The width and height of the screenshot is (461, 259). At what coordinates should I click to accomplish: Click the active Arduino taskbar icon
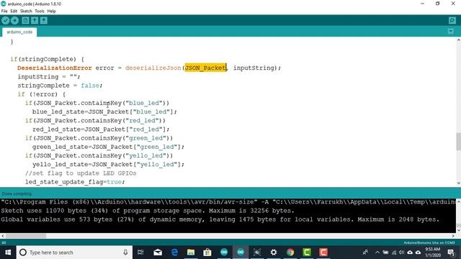241,253
